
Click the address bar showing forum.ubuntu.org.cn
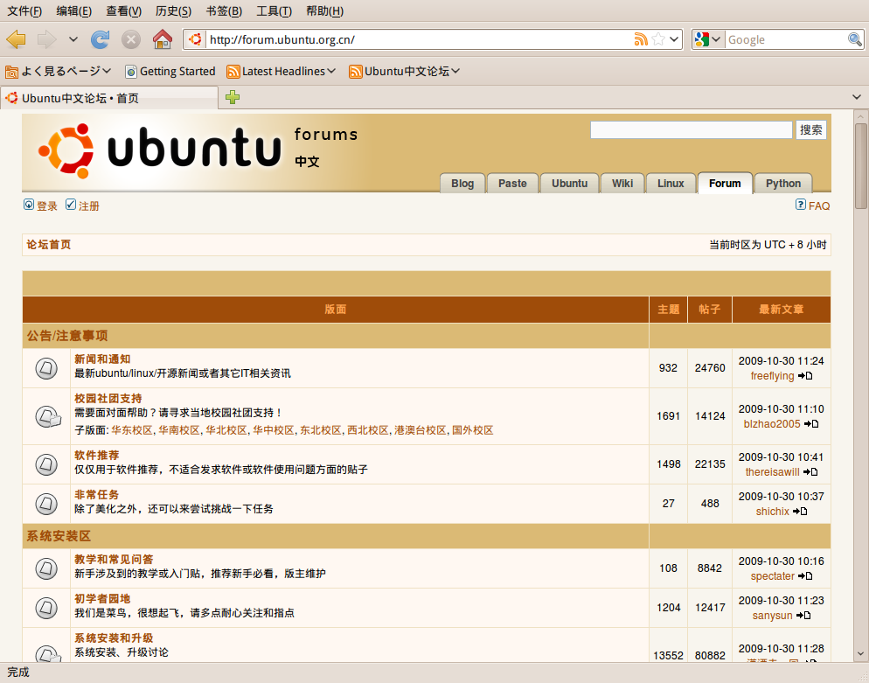tap(421, 39)
